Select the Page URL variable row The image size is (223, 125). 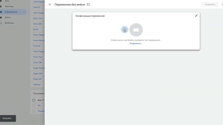[x=37, y=79]
